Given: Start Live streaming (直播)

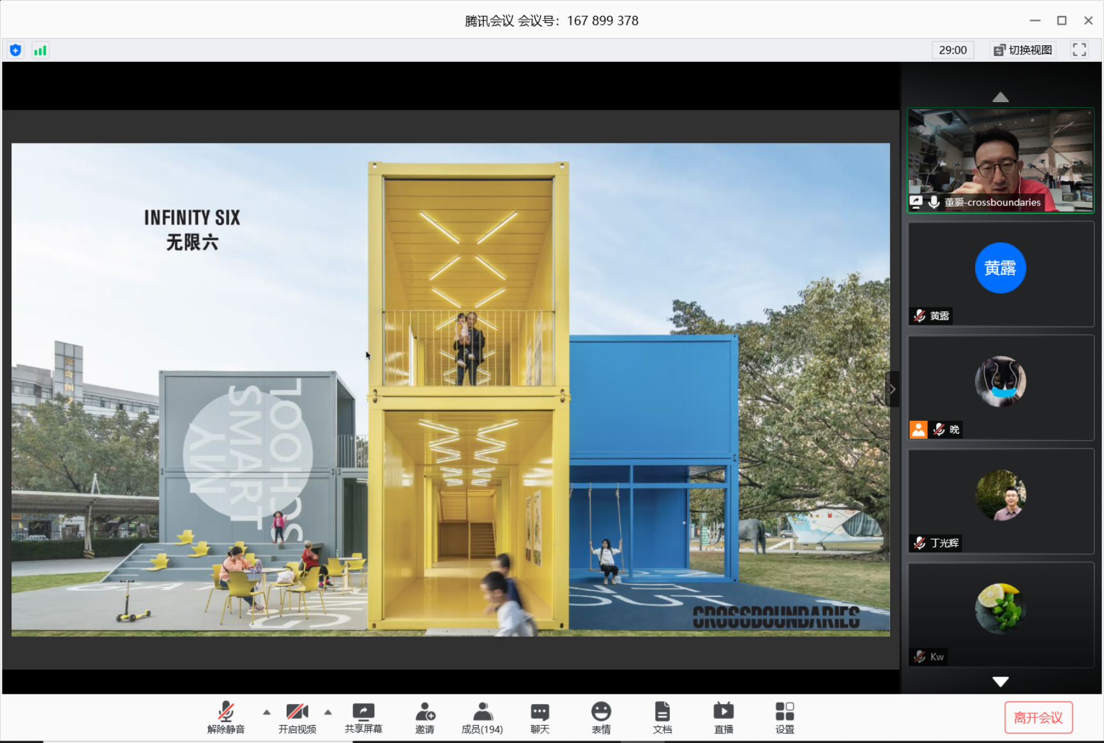Looking at the screenshot, I should coord(723,717).
